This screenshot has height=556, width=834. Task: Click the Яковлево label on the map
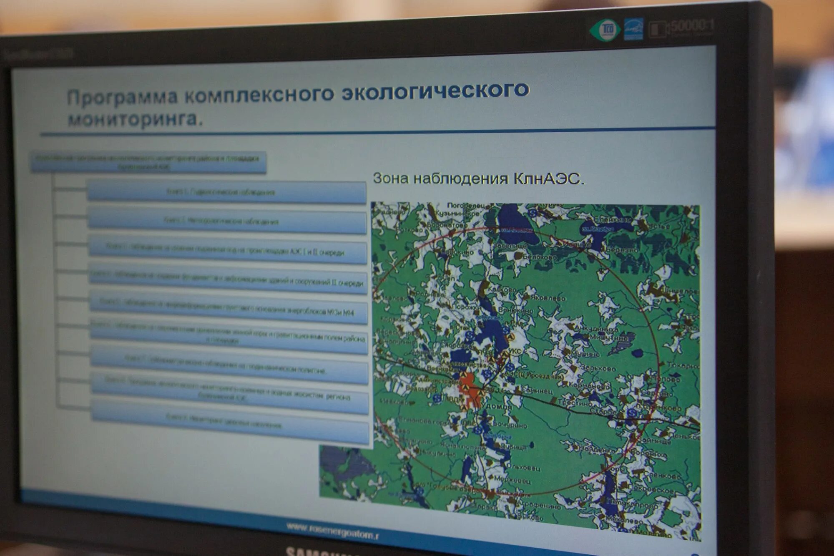coord(548,298)
